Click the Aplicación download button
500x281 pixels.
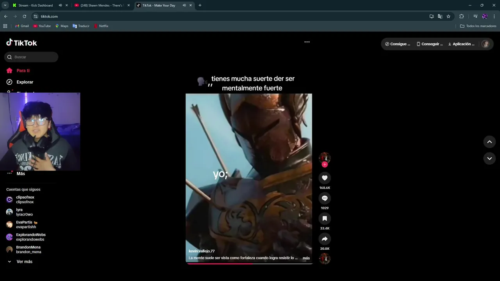pos(461,44)
